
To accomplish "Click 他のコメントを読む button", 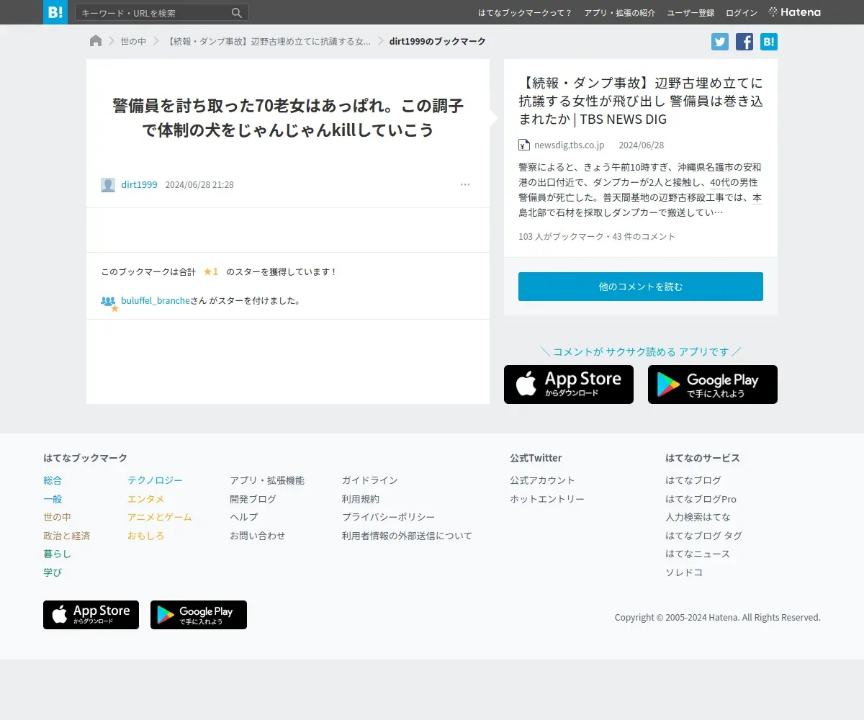I will click(x=641, y=287).
